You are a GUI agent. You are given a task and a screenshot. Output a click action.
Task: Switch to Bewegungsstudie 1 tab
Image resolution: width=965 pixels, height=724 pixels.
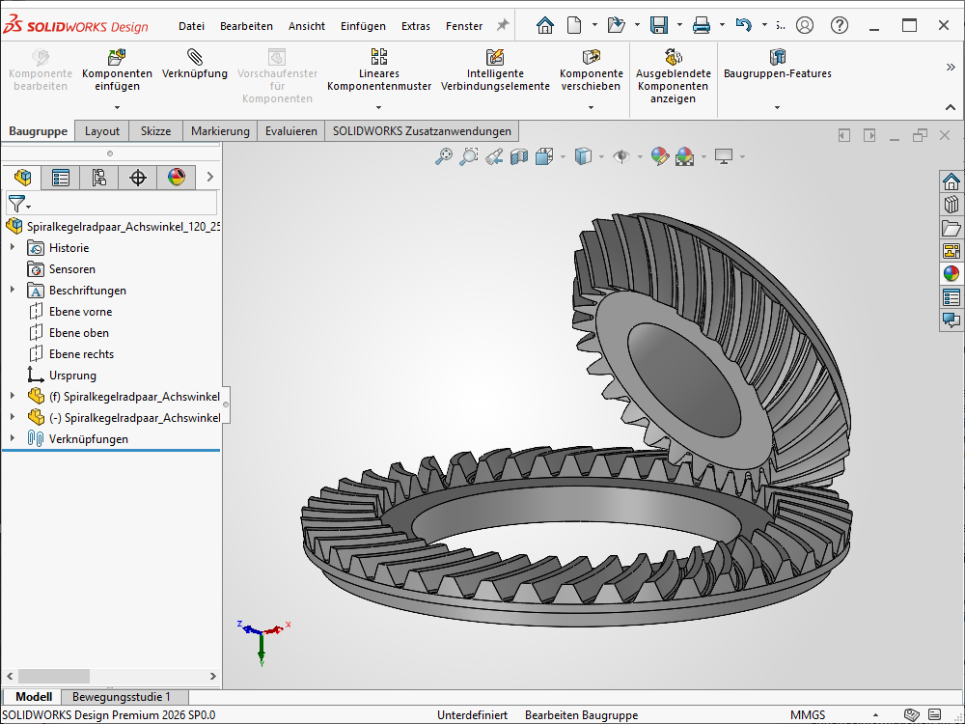click(x=122, y=697)
